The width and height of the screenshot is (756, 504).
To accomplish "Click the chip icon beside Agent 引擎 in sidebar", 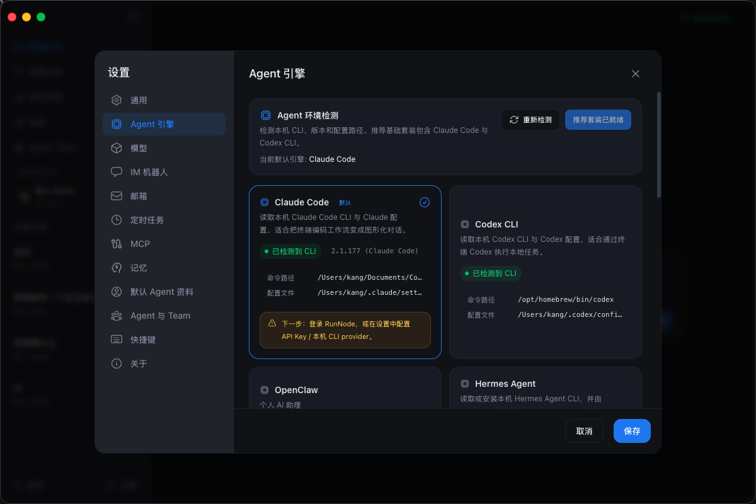I will pyautogui.click(x=117, y=124).
